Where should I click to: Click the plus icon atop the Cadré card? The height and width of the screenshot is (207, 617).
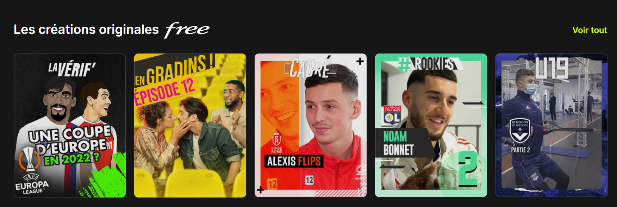[x=360, y=61]
